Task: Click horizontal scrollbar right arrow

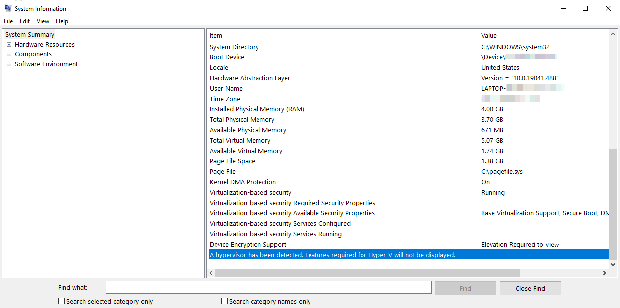Action: click(604, 273)
